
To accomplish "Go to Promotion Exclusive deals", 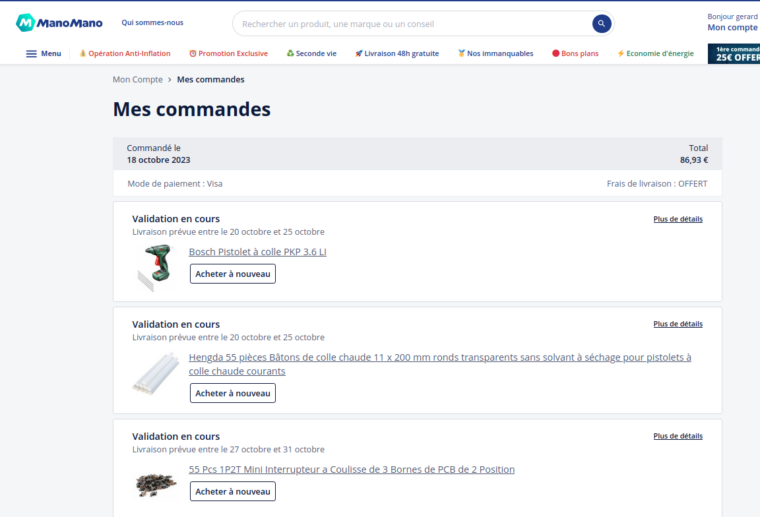I will [228, 53].
